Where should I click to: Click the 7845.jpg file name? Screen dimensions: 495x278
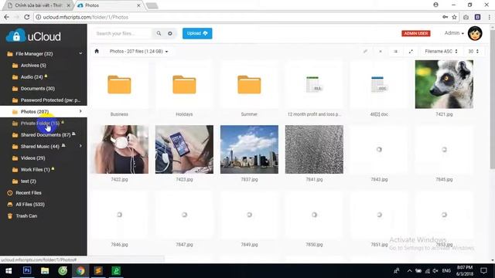tap(444, 179)
